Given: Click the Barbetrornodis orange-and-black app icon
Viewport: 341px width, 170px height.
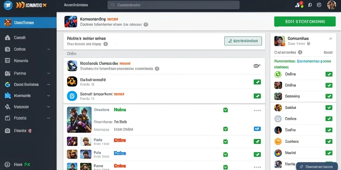Looking at the screenshot, I should point(72,82).
